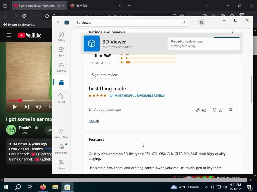
Task: Open a new Firefox tab
Action: coord(129,6)
